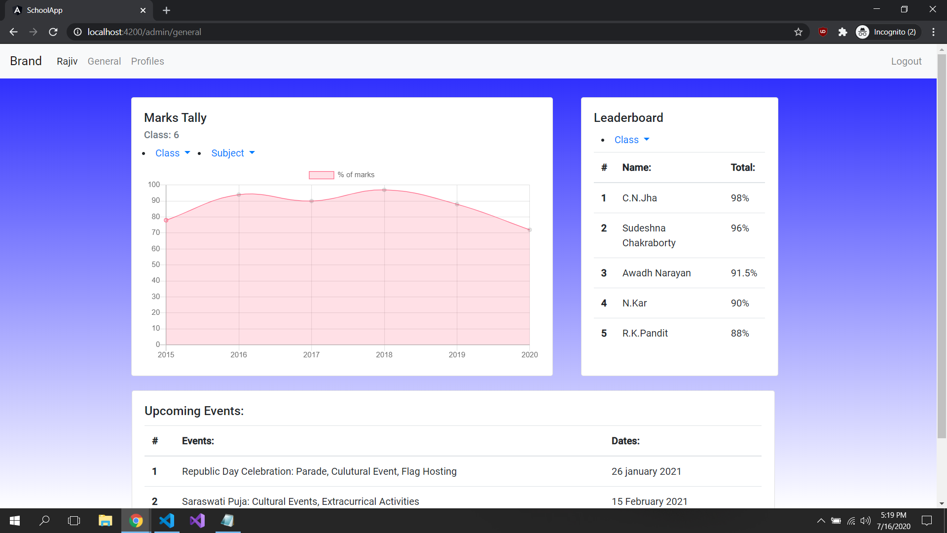Select the General navigation item
Image resolution: width=947 pixels, height=533 pixels.
pyautogui.click(x=104, y=61)
